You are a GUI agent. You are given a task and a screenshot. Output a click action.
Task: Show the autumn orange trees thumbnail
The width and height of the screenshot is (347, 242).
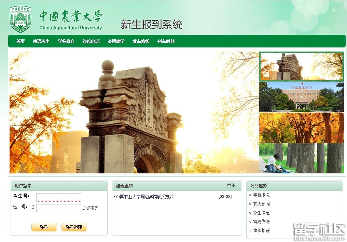coord(302,128)
